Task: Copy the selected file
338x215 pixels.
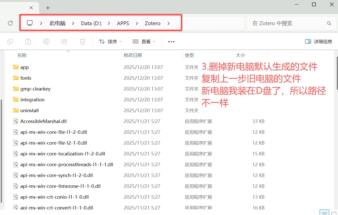Action: click(x=10, y=41)
